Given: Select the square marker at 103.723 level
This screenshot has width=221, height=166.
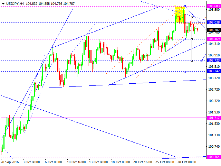Looking at the screenshot, I should click(x=201, y=61).
